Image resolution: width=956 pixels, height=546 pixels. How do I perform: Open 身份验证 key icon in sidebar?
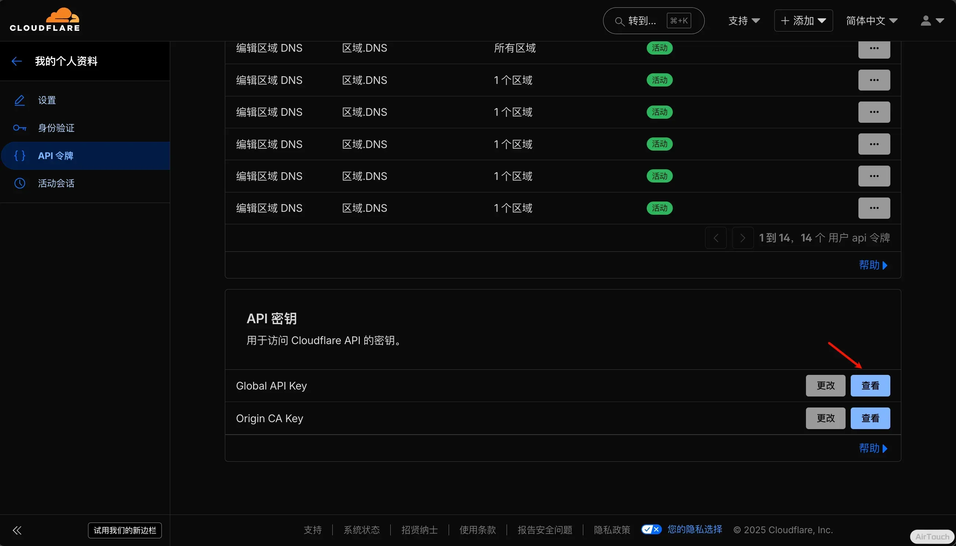coord(19,128)
